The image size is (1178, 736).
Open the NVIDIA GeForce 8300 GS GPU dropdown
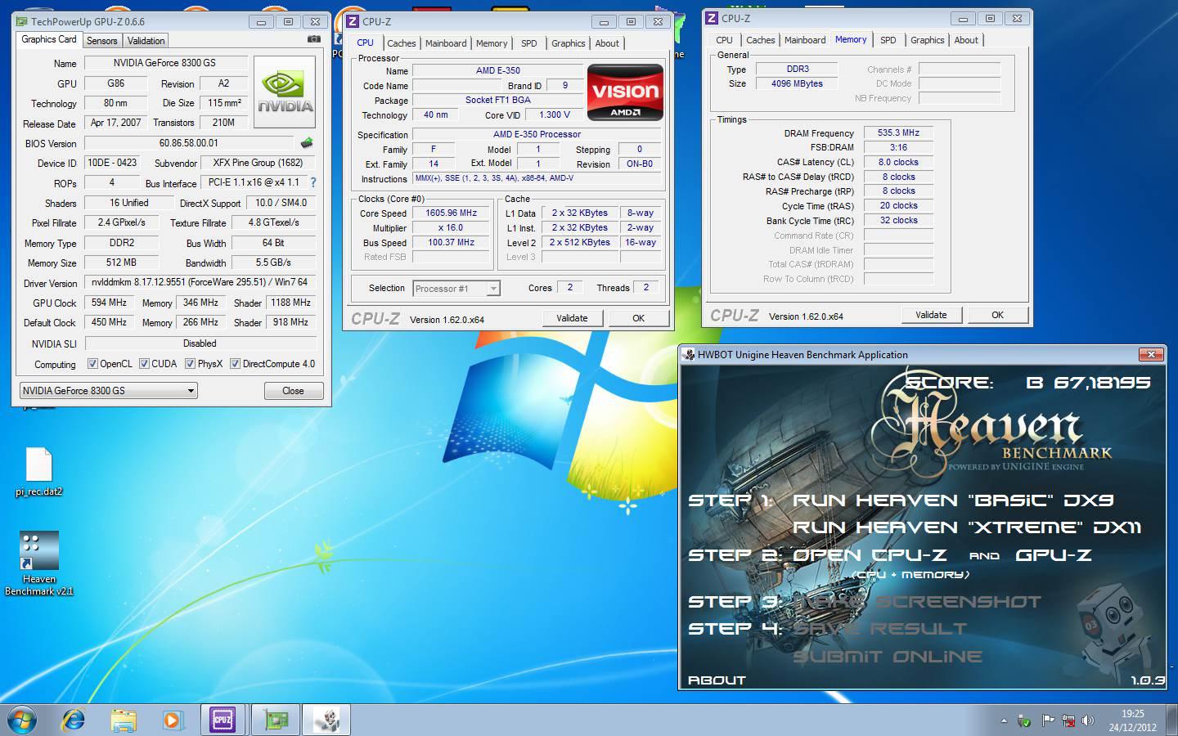(108, 391)
